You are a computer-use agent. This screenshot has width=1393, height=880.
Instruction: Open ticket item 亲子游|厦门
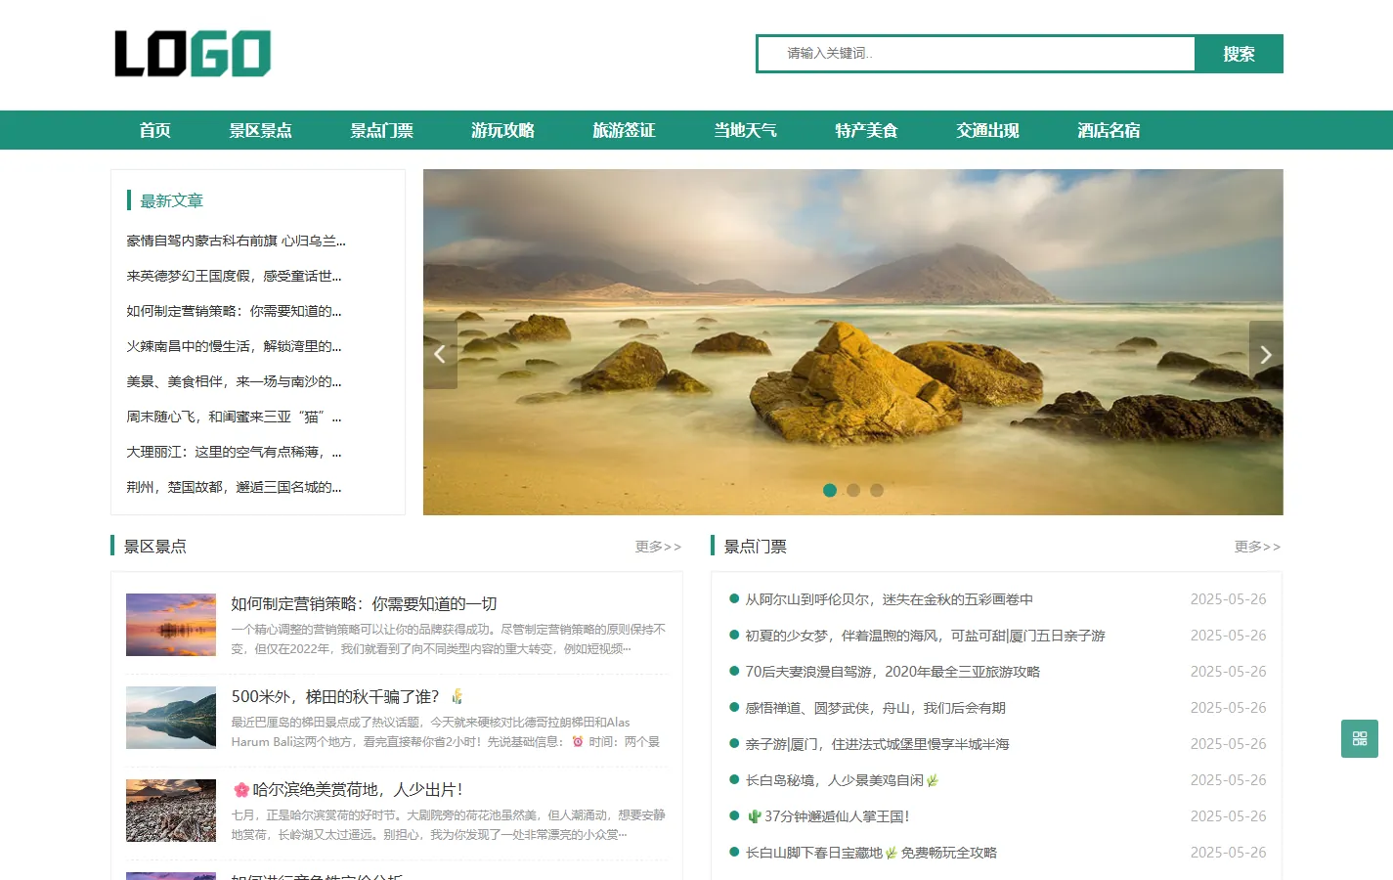[877, 744]
